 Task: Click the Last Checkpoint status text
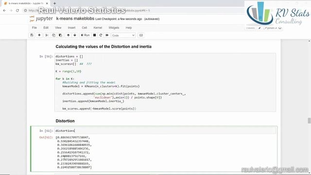click(x=119, y=19)
